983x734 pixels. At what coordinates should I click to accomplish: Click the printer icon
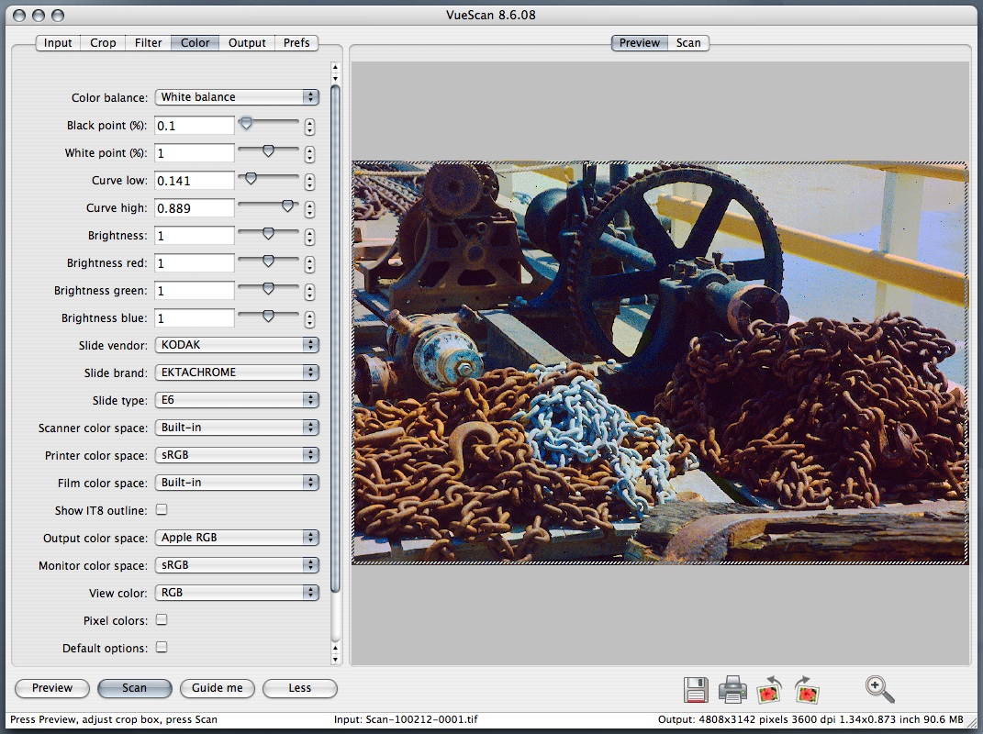tap(732, 689)
